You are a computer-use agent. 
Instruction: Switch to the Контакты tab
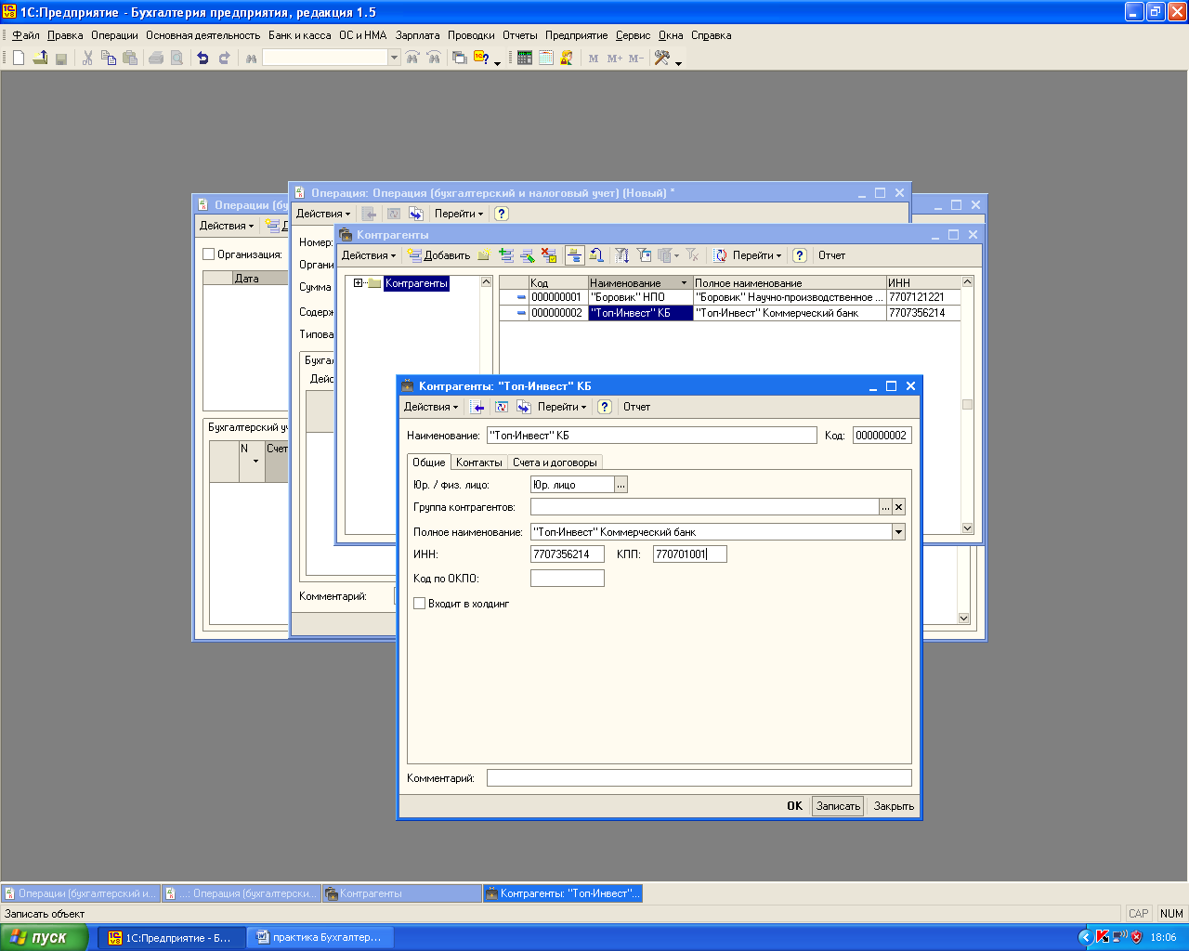pyautogui.click(x=479, y=462)
